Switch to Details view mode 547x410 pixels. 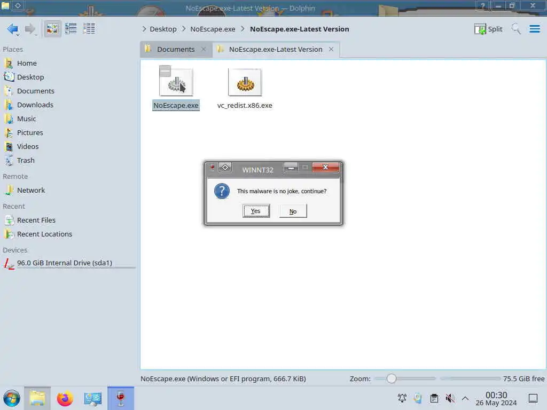tap(89, 29)
